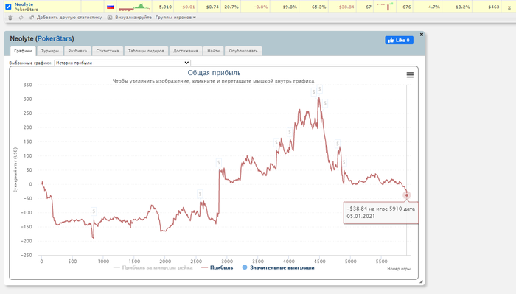516x294 pixels.
Task: Switch to the 'Разбивка' tab
Action: [x=77, y=51]
